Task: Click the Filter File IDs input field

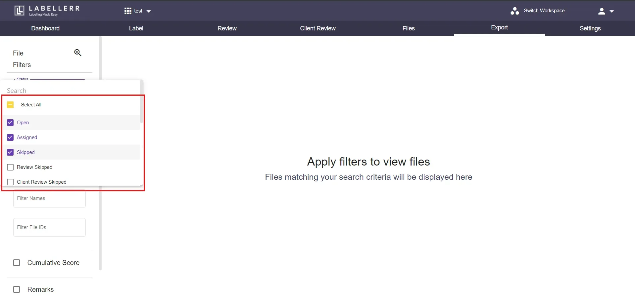Action: coord(49,227)
